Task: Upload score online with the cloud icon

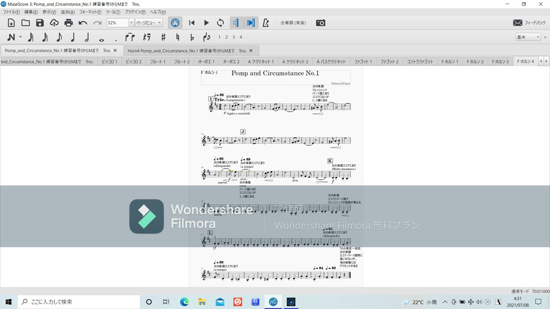Action: point(54,23)
